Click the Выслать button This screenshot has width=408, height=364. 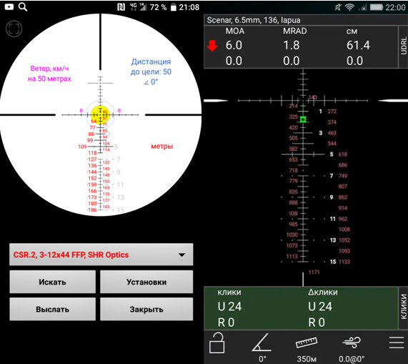pos(53,310)
